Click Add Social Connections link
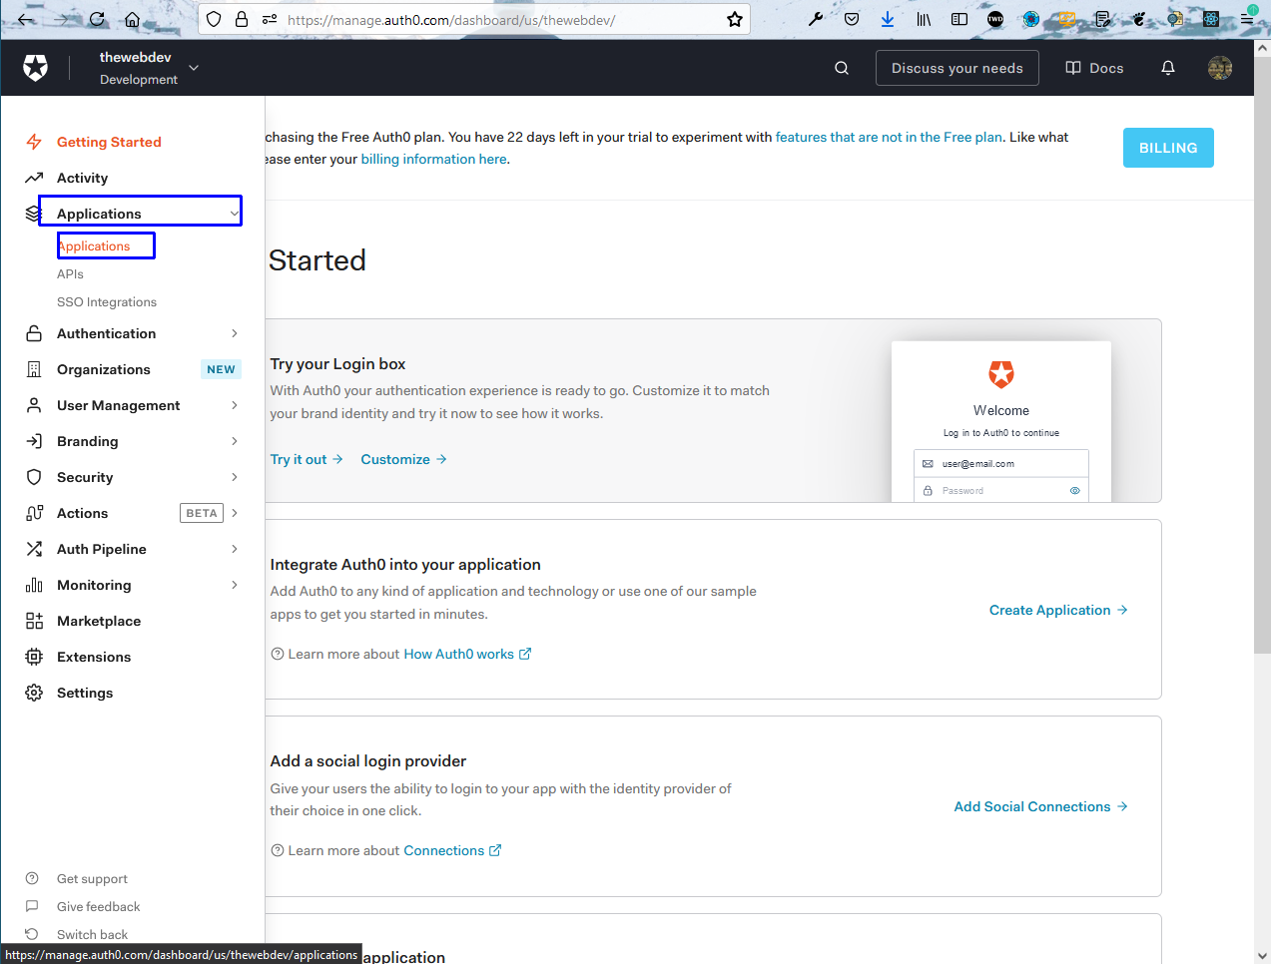This screenshot has width=1271, height=964. pos(1040,806)
